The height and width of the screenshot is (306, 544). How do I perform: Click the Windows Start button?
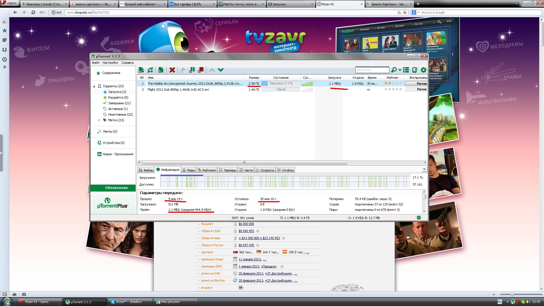click(7, 301)
